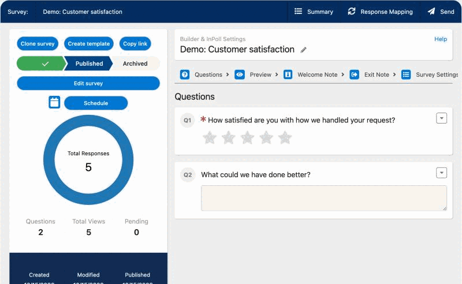The width and height of the screenshot is (462, 284).
Task: Click the 'Builder & InPoll Settings' label
Action: point(213,39)
